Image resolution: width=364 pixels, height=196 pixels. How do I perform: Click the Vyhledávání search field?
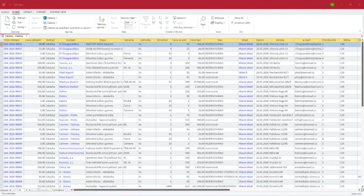pos(58,191)
